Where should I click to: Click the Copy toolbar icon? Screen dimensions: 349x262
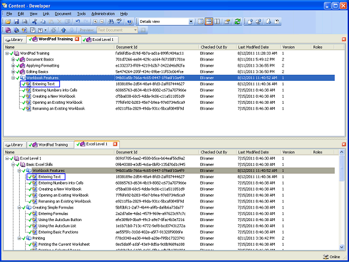click(43, 22)
